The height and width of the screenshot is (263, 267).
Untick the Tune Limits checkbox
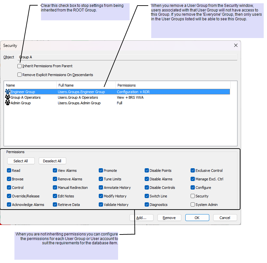click(101, 179)
